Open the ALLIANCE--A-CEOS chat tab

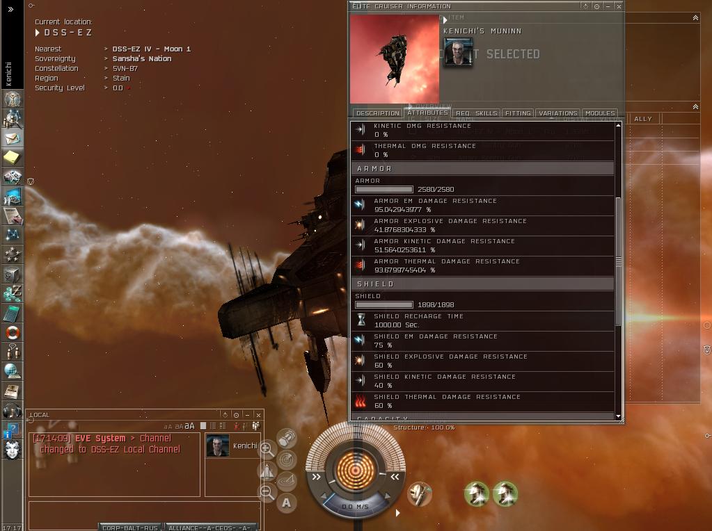click(209, 528)
